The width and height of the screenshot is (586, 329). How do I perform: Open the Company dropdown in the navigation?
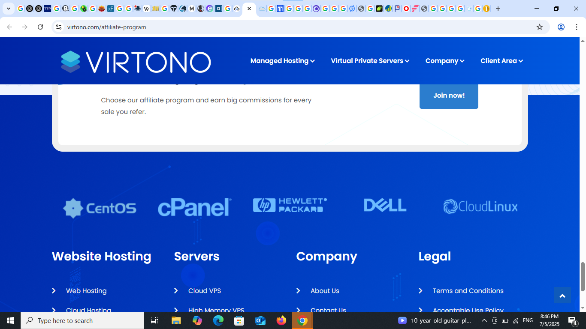pyautogui.click(x=445, y=61)
